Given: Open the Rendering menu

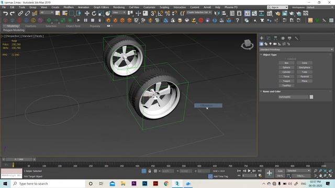Looking at the screenshot, I should tap(119, 7).
